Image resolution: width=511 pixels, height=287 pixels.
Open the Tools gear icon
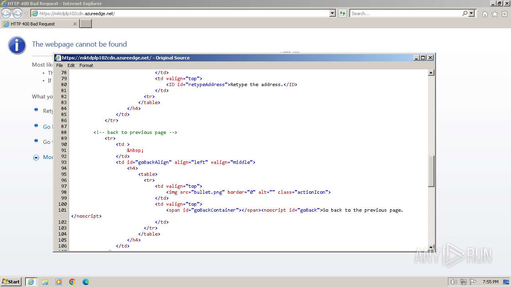pyautogui.click(x=505, y=14)
